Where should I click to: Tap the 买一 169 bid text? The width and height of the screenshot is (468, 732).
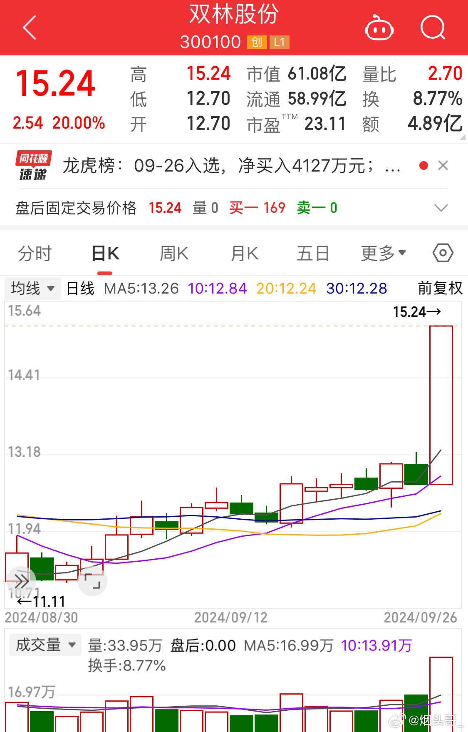click(x=258, y=208)
